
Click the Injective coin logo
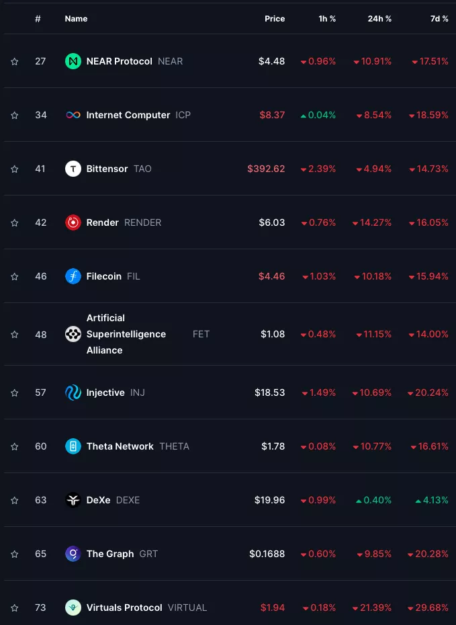coord(73,392)
